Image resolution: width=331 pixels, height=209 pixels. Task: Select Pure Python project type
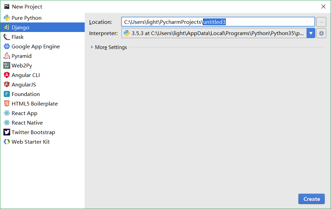pos(27,18)
